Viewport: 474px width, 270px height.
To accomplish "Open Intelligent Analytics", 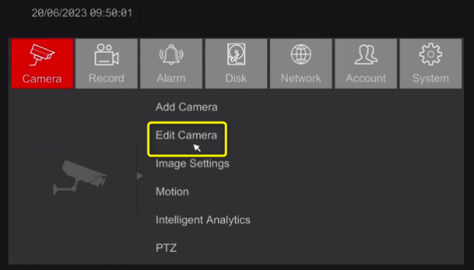I will pyautogui.click(x=203, y=220).
